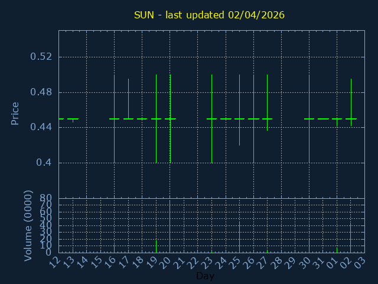Screen dimensions: 378x284
Task: Select the 0.44 price tick label
Action: [41, 127]
